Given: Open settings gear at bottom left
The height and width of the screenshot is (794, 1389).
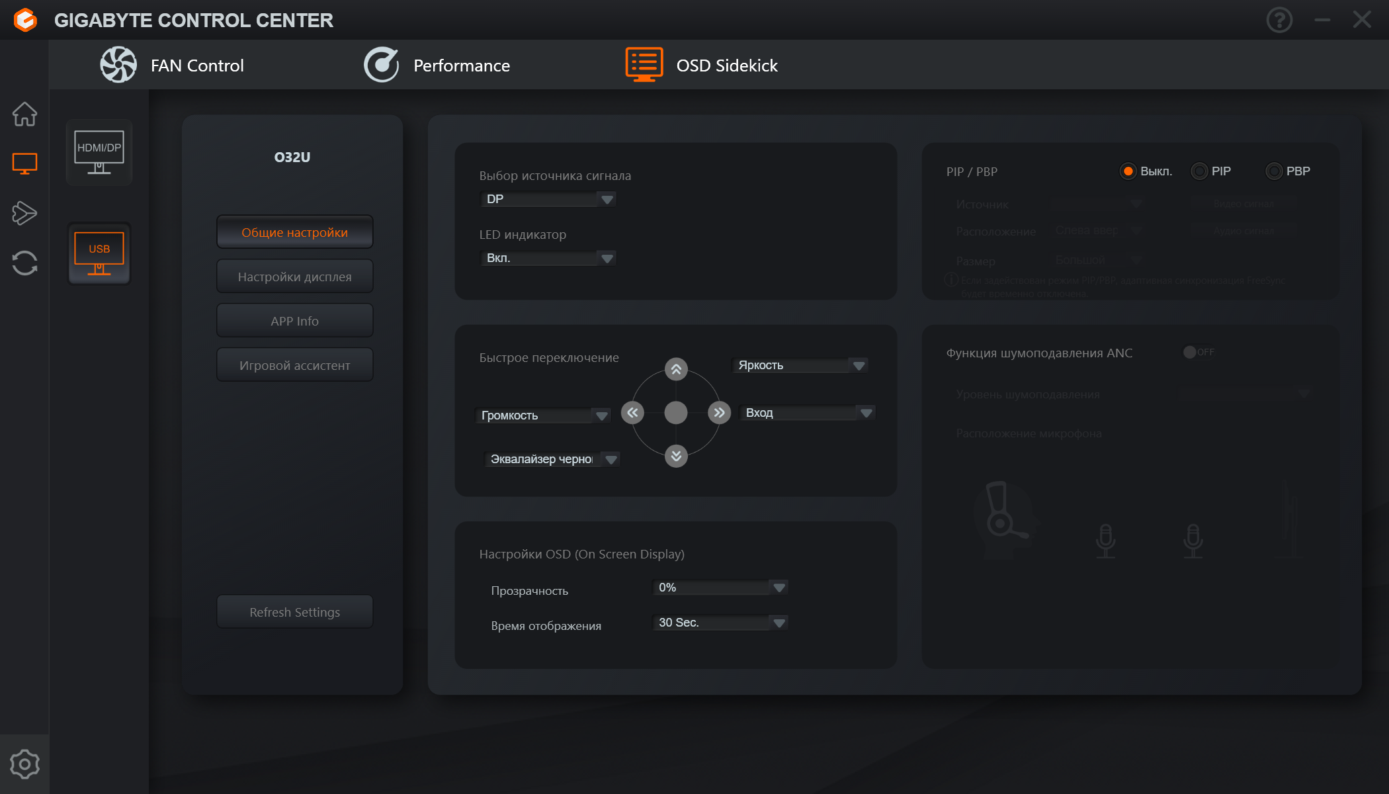Looking at the screenshot, I should [x=24, y=764].
